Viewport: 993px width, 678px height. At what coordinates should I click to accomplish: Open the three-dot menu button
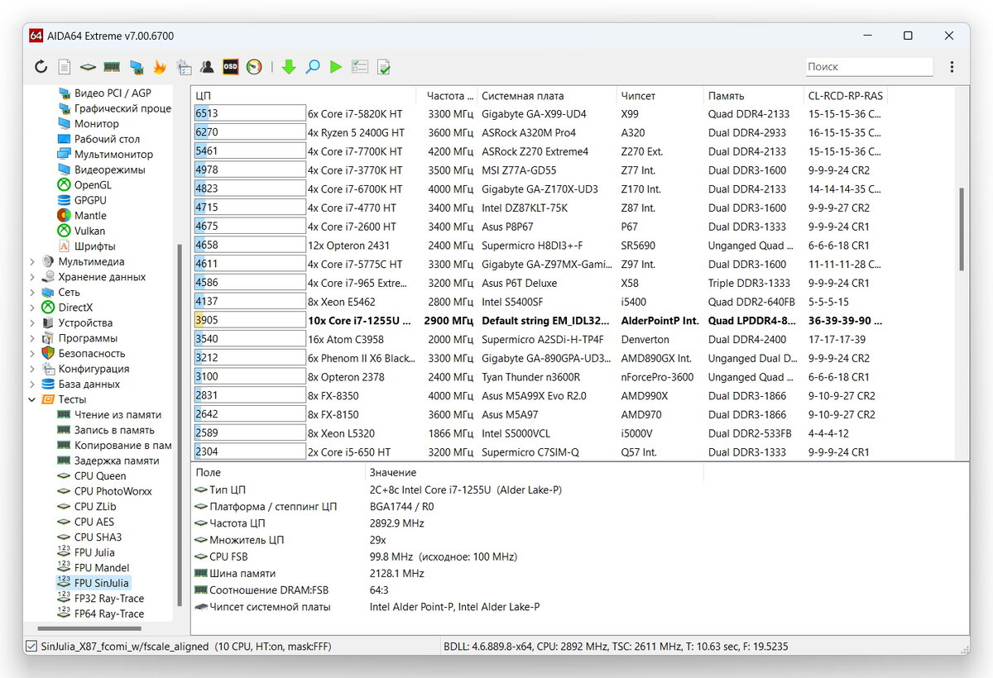[952, 67]
